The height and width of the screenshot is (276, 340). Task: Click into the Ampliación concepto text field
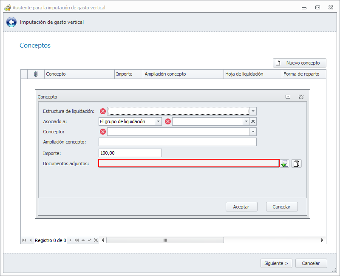tap(177, 142)
